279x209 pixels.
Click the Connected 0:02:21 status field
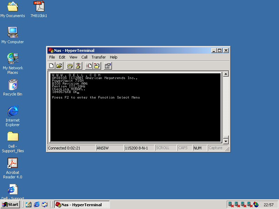click(71, 148)
